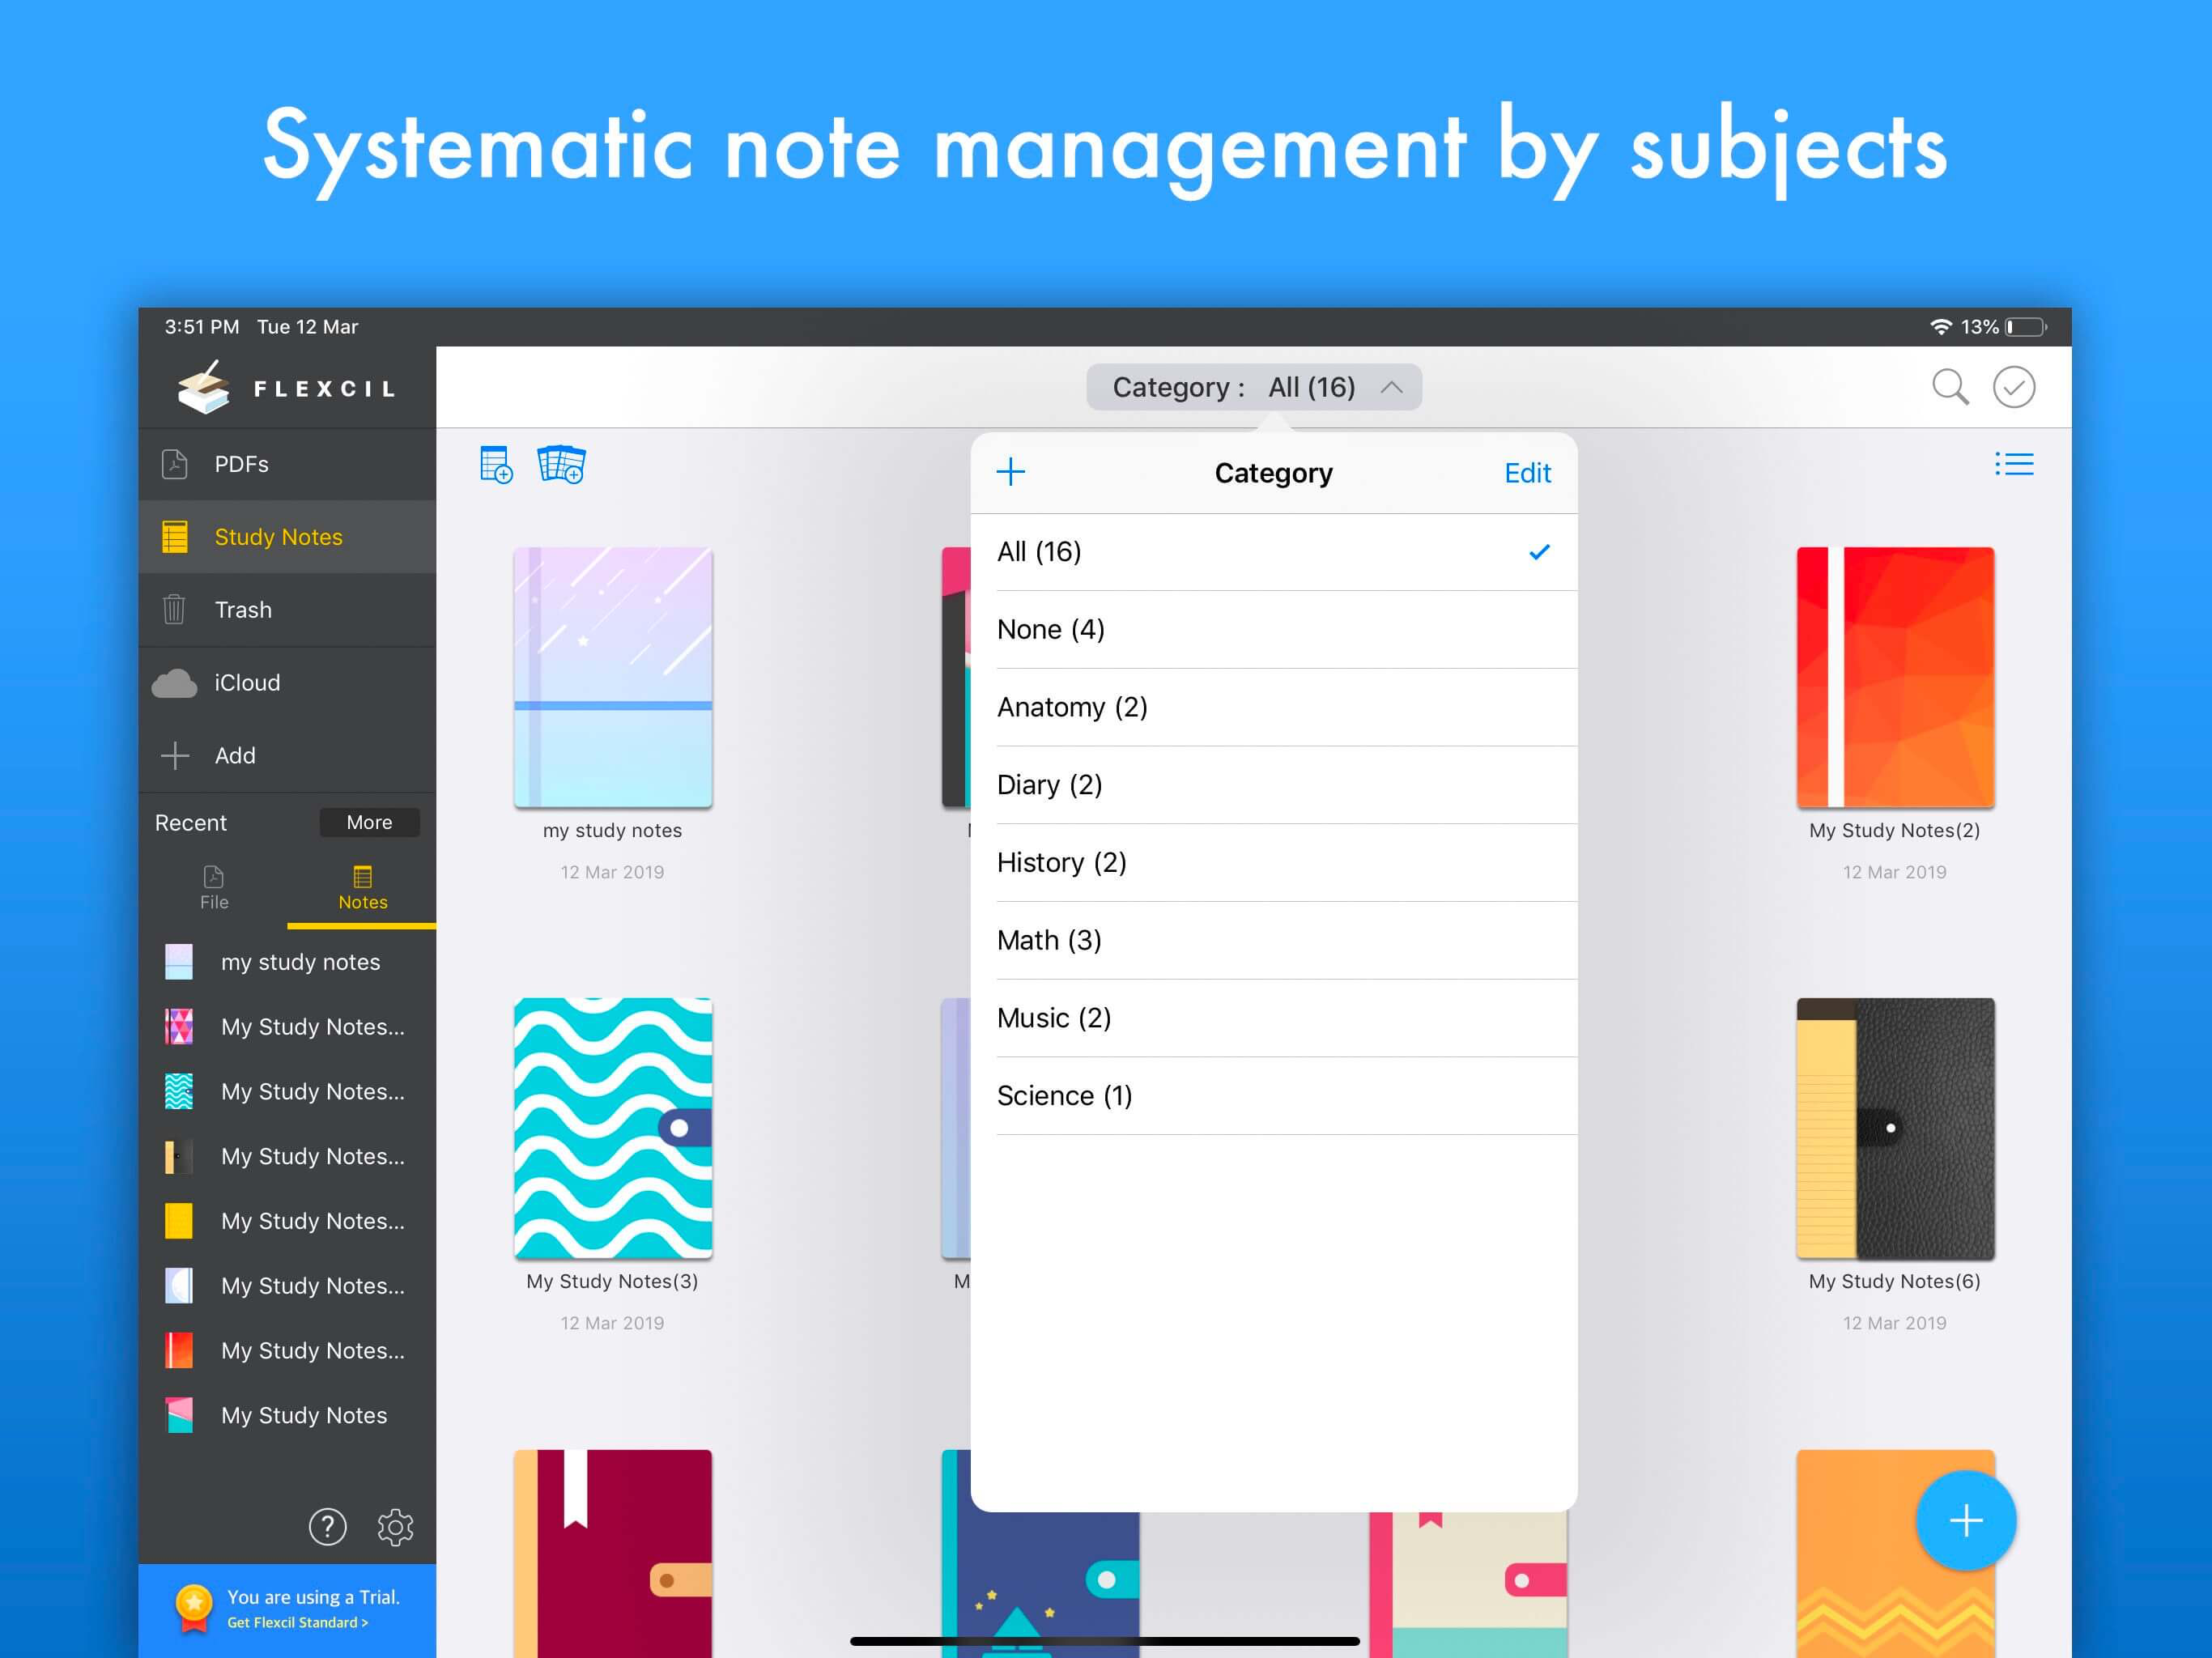Image resolution: width=2212 pixels, height=1658 pixels.
Task: Tap the blue floating add button
Action: click(x=1965, y=1520)
